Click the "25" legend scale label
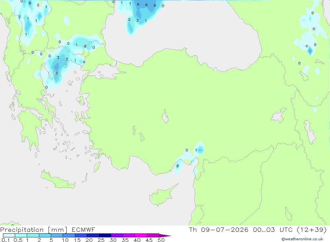The image size is (330, 242). 101,240
